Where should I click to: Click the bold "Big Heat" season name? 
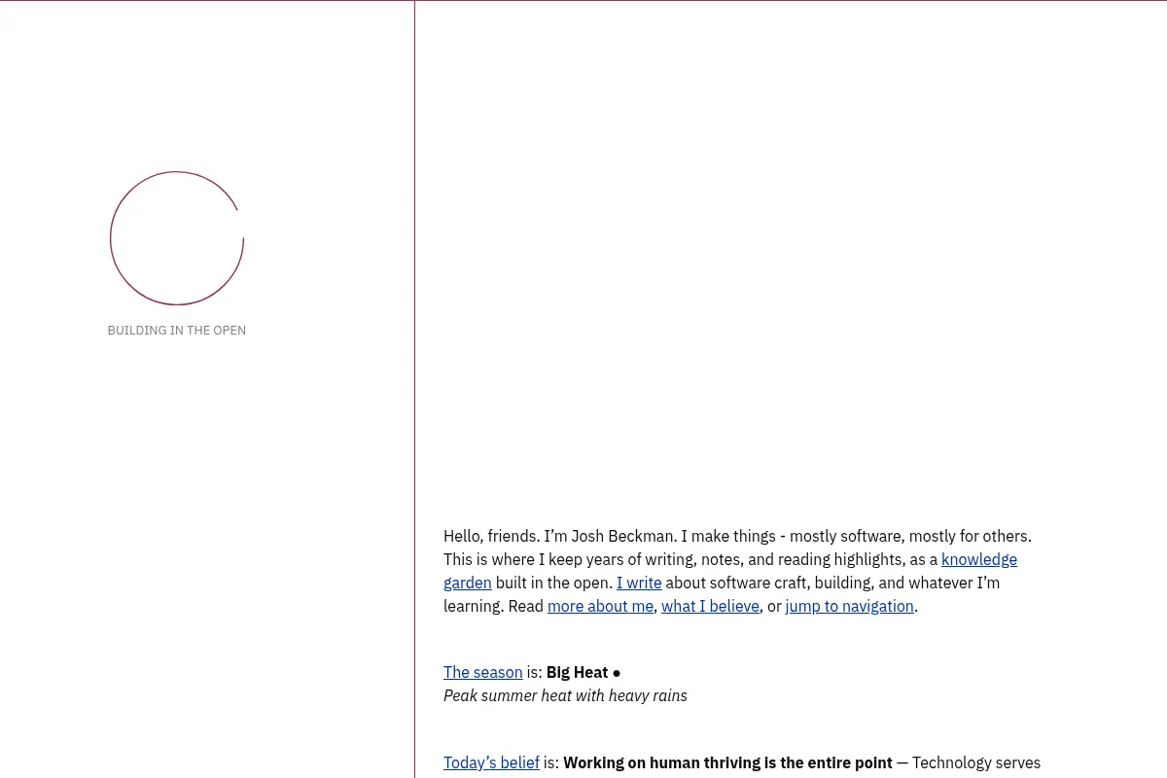(577, 672)
